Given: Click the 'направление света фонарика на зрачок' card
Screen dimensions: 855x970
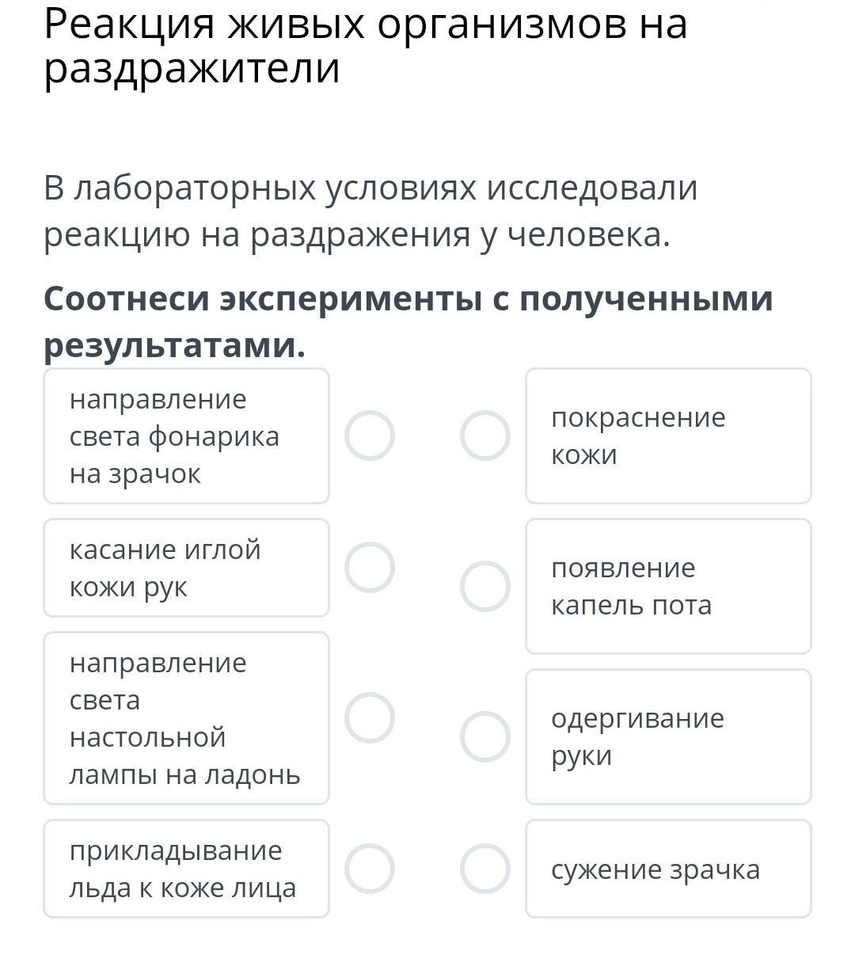Looking at the screenshot, I should 186,436.
